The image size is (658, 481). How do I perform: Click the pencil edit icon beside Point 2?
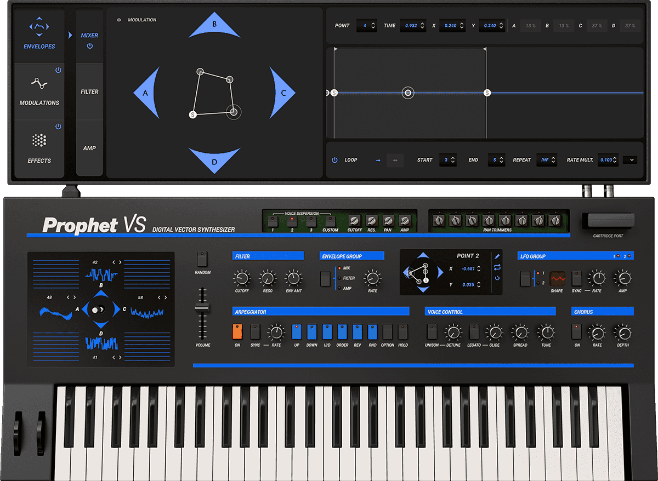(497, 256)
